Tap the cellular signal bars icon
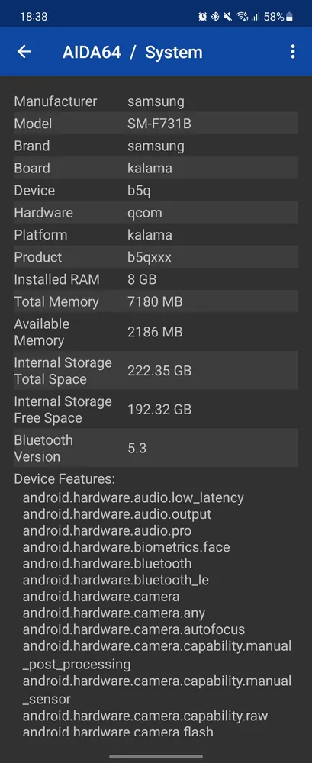 pos(255,17)
